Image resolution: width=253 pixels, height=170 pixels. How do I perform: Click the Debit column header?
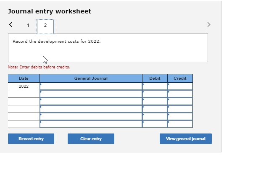click(155, 78)
